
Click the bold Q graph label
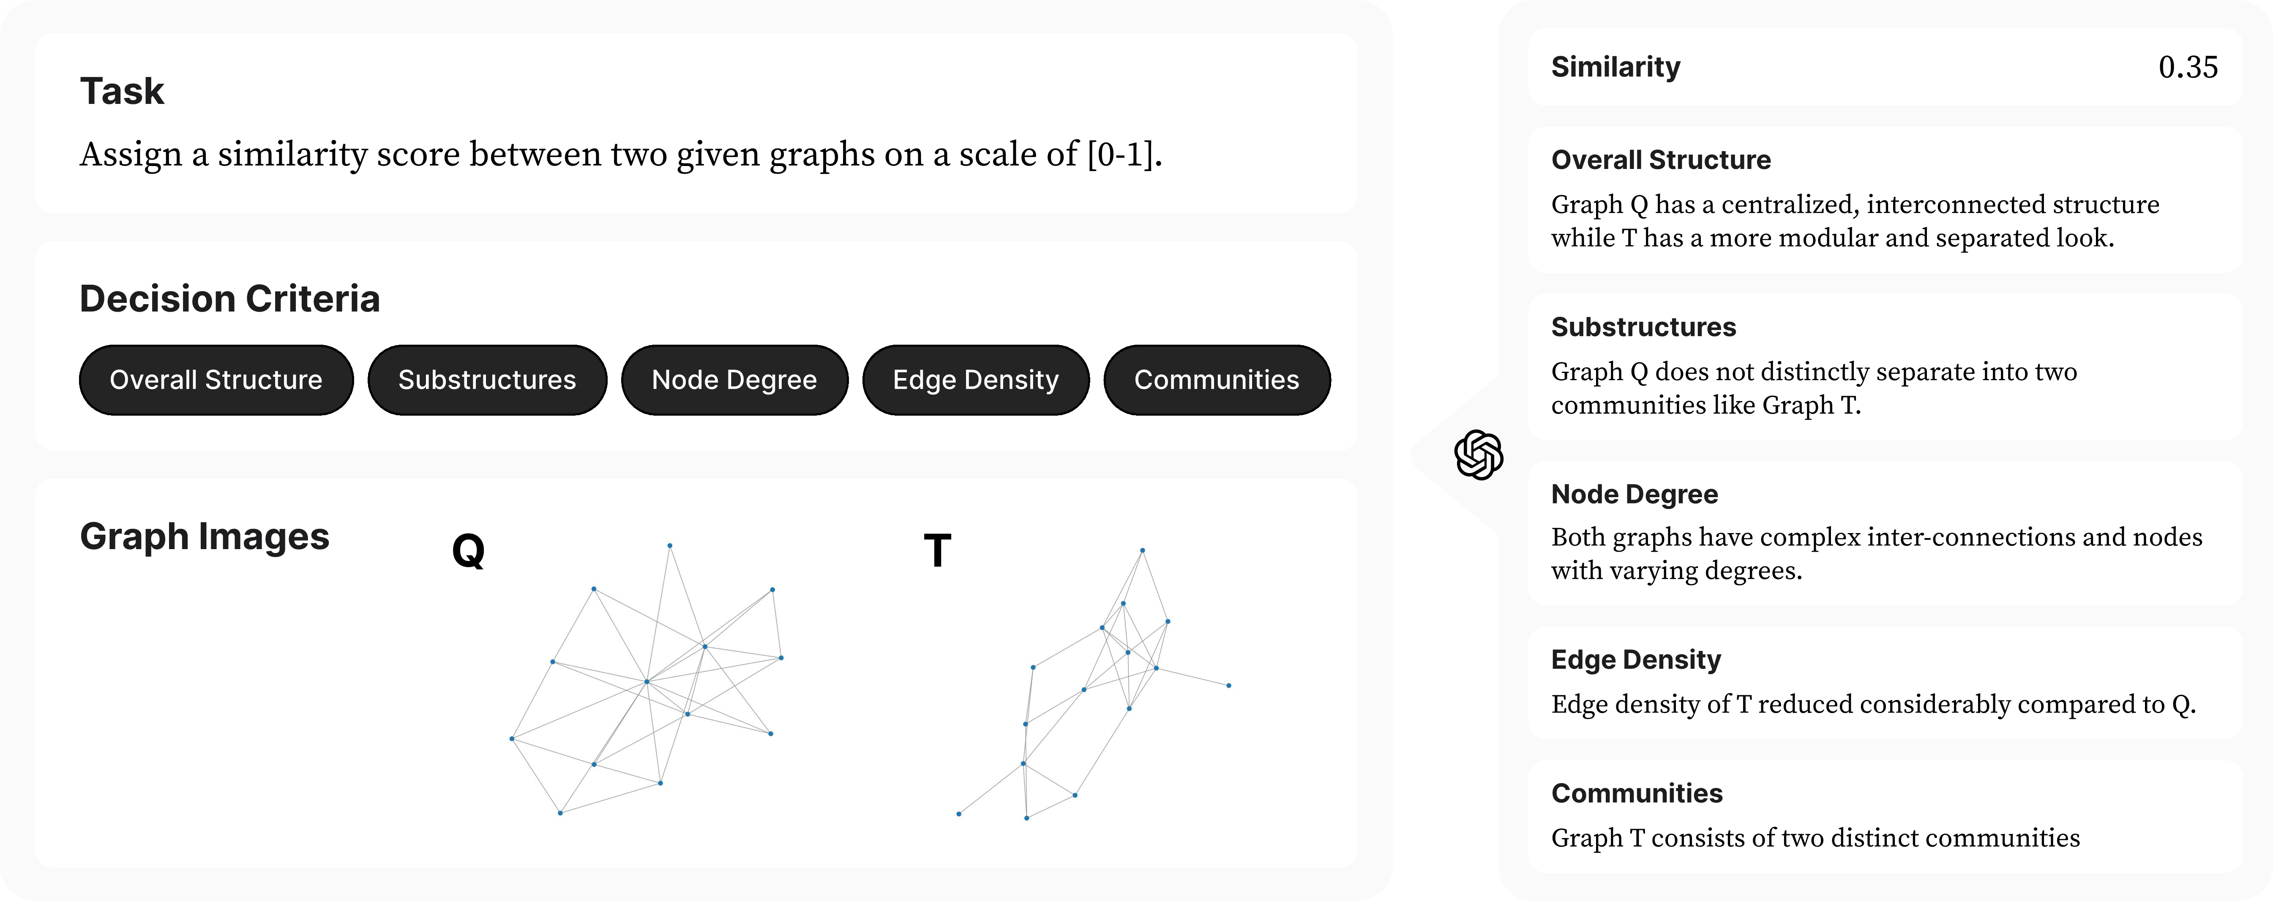point(468,551)
